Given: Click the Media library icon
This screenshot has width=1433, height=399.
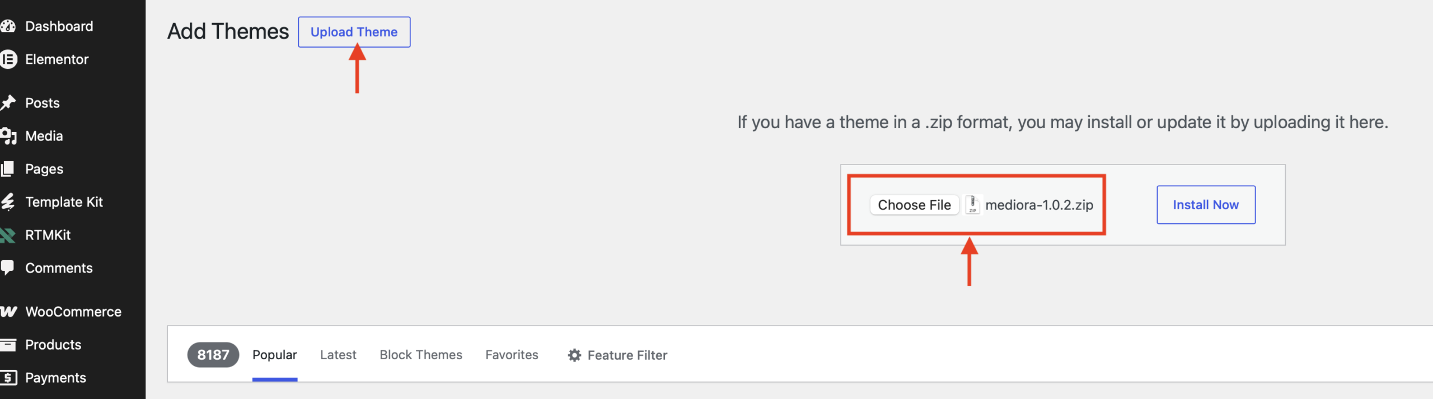Looking at the screenshot, I should tap(8, 136).
